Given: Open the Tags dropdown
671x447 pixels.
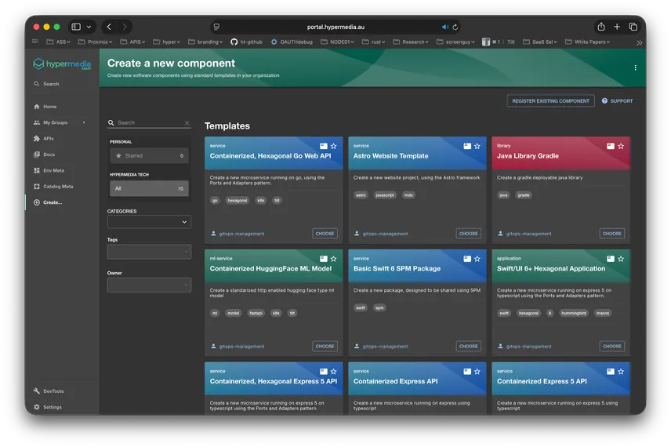Looking at the screenshot, I should tap(149, 252).
